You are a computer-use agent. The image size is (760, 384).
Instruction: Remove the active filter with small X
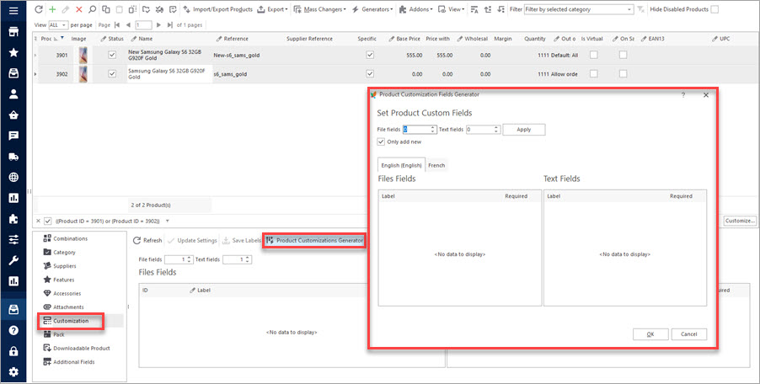coord(39,221)
